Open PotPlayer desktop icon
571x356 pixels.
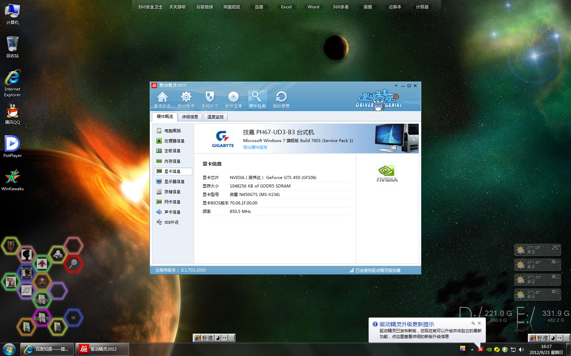coord(13,146)
